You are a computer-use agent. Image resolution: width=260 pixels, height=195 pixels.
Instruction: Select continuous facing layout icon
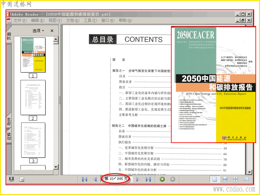235,179
